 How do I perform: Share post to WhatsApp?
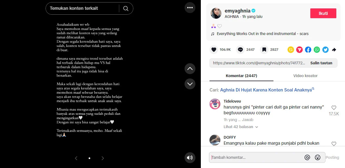tap(317, 50)
